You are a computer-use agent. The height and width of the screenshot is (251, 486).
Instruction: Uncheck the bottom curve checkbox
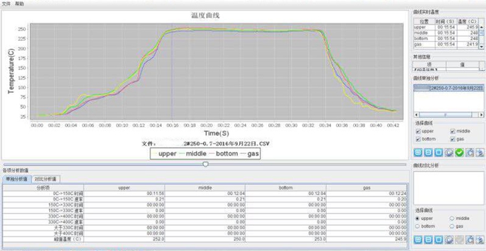tap(418, 139)
